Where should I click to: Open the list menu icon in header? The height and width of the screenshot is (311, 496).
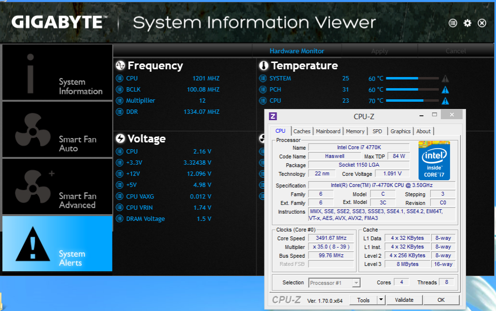[453, 23]
